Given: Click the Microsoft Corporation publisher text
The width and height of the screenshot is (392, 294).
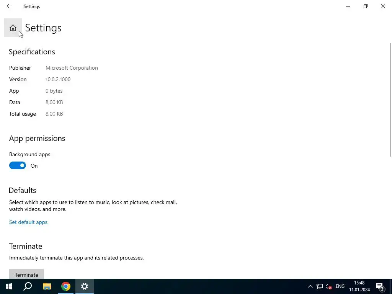Looking at the screenshot, I should pyautogui.click(x=72, y=68).
